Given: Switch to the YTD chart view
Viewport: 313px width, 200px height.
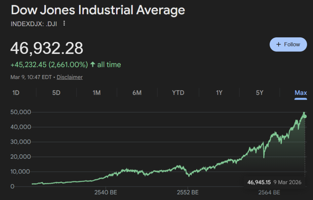Looking at the screenshot, I should click(178, 93).
